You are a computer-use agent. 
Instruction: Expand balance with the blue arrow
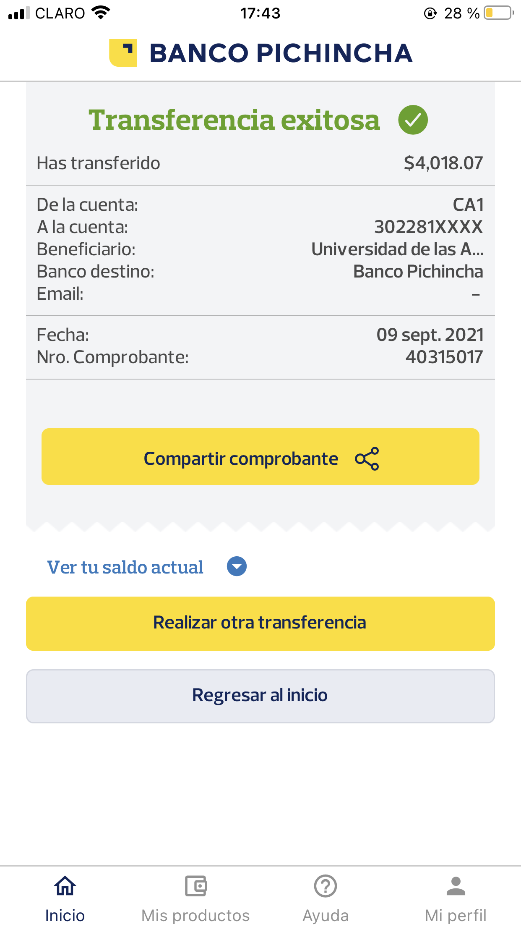click(x=237, y=567)
